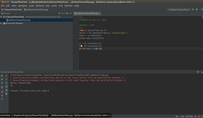Click the Pause Output icon in Run panel
The width and height of the screenshot is (203, 118).
2,83
